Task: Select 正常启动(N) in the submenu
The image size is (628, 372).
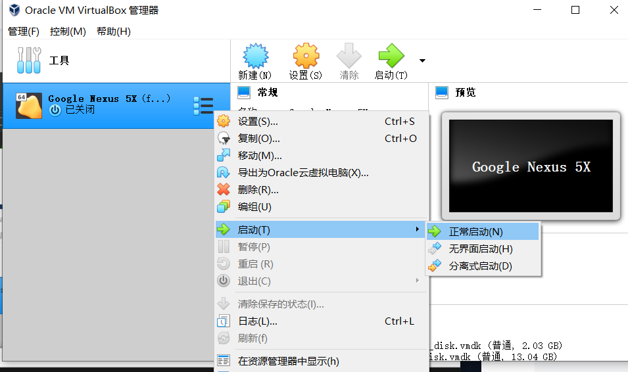Action: point(483,232)
